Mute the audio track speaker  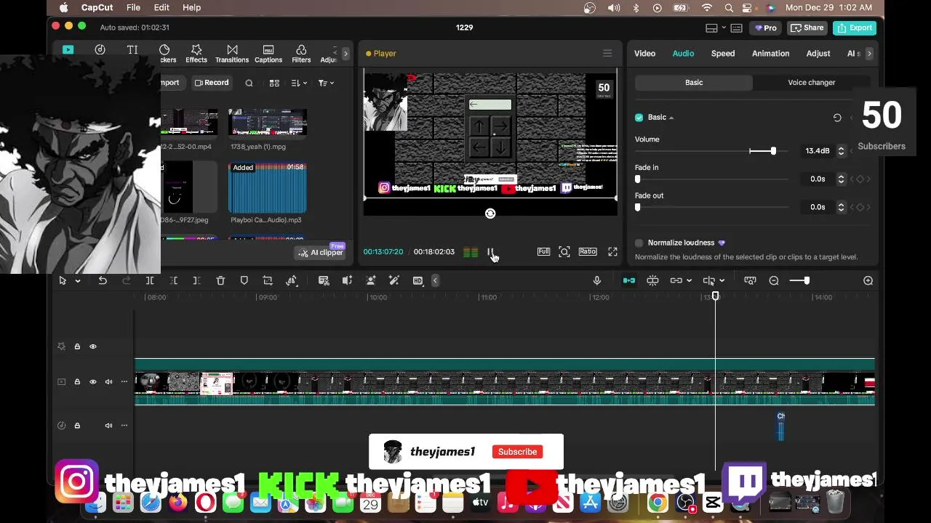pos(108,426)
